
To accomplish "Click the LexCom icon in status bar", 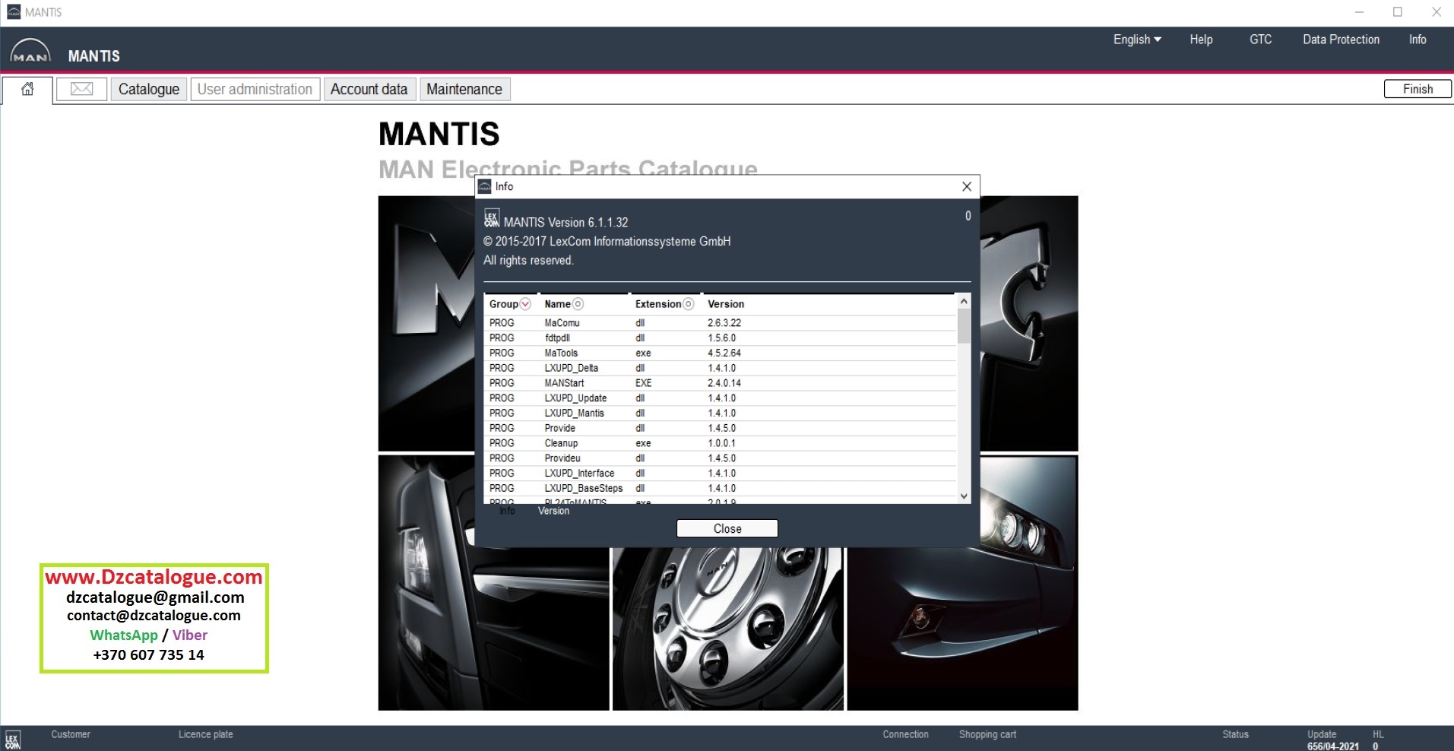I will click(13, 740).
